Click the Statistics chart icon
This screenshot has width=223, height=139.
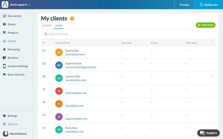(x=4, y=58)
